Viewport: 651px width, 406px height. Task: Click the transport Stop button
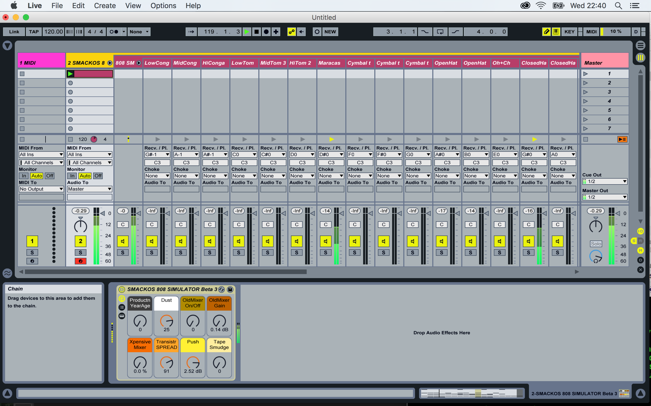coord(256,32)
